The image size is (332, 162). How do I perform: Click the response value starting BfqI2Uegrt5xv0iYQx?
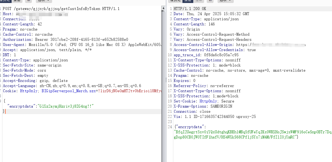pos(253,132)
